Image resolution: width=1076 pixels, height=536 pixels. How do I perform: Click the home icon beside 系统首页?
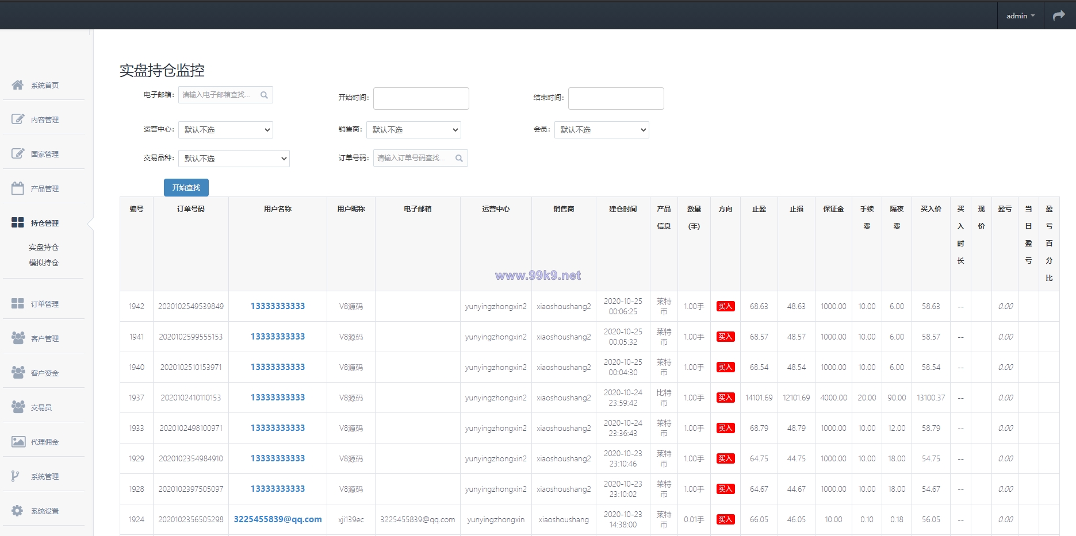point(18,85)
